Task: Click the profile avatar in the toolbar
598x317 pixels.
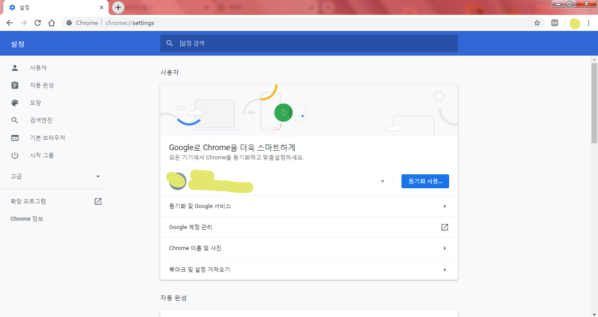Action: coord(575,23)
